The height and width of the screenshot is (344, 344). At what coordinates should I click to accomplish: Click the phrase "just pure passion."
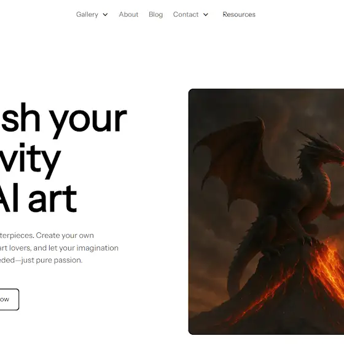point(52,260)
